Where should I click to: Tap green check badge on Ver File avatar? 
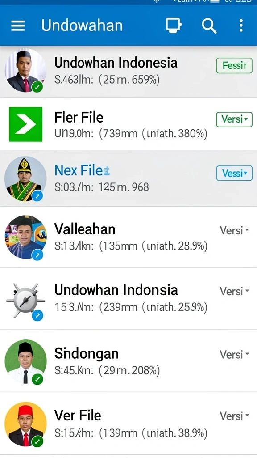click(x=37, y=441)
